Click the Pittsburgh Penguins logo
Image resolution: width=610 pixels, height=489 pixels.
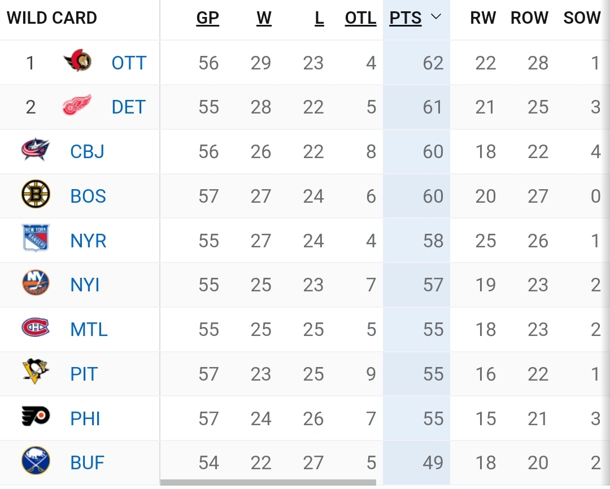pos(36,373)
